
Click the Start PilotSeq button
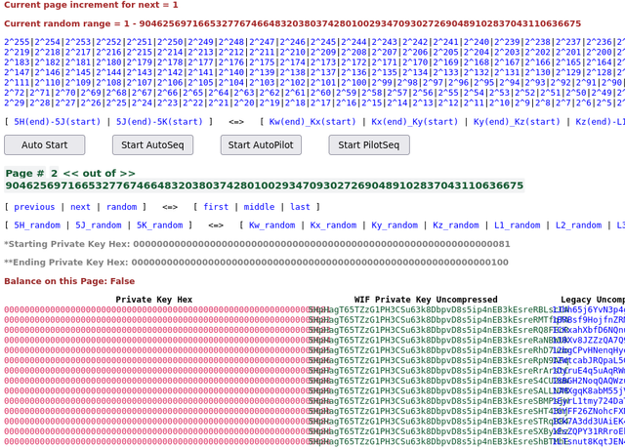pyautogui.click(x=369, y=145)
